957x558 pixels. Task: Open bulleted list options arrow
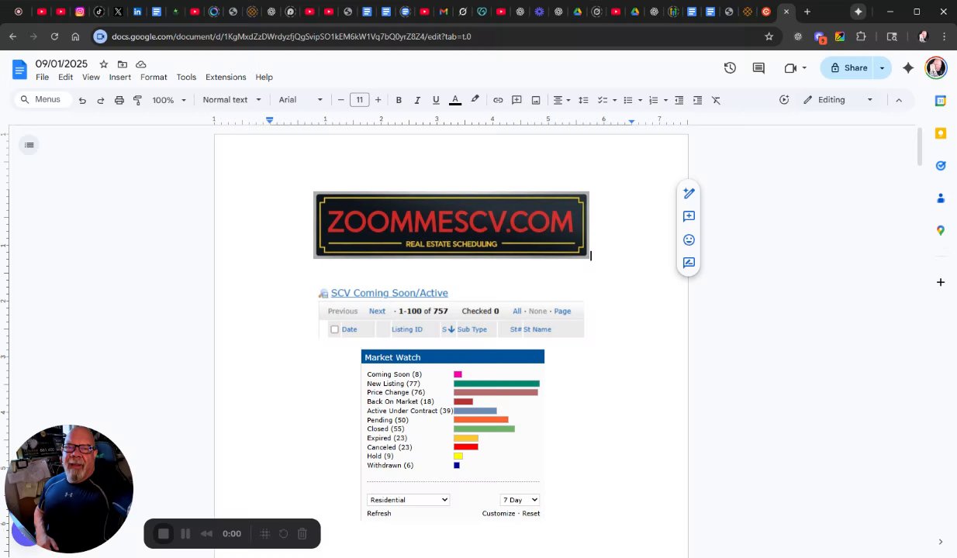coord(640,100)
